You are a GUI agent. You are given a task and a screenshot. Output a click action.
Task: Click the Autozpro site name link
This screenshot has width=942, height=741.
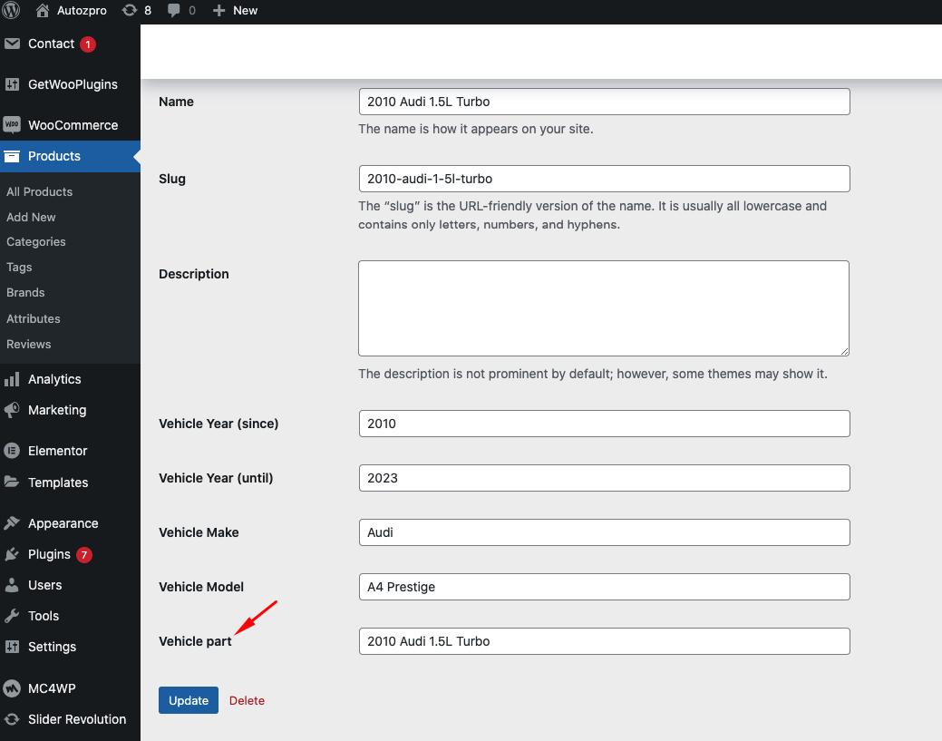82,11
